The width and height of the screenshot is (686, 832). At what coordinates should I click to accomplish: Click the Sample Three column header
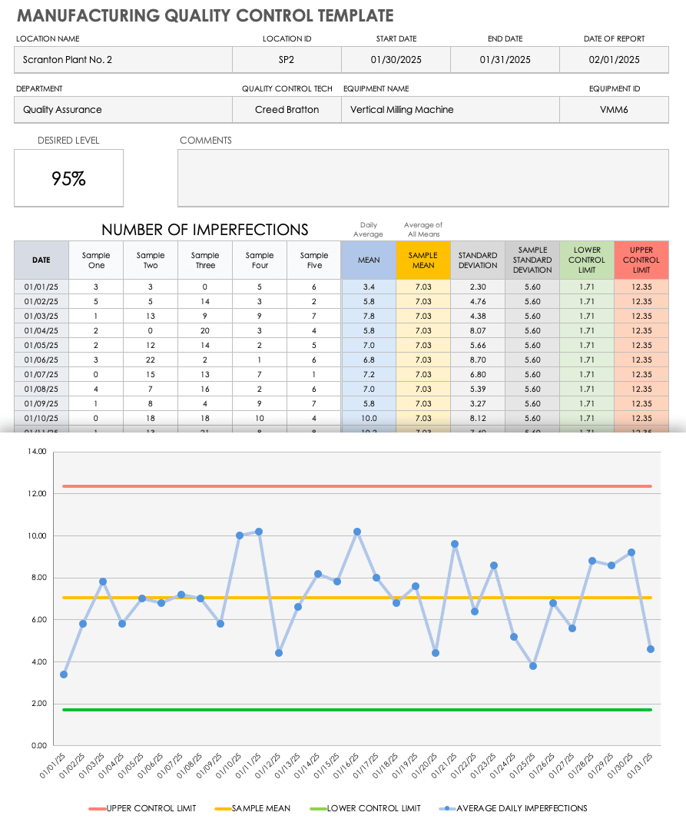tap(205, 260)
